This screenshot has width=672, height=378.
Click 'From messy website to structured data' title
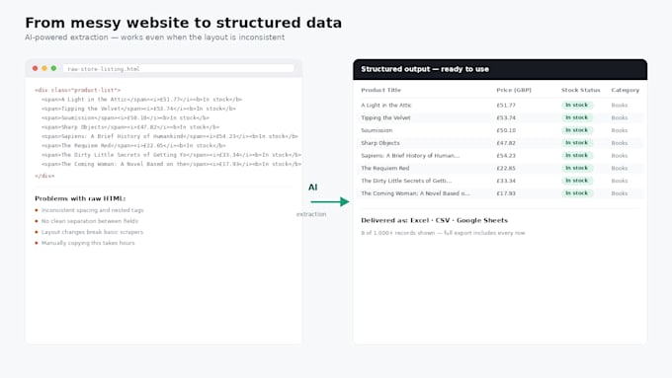point(184,23)
